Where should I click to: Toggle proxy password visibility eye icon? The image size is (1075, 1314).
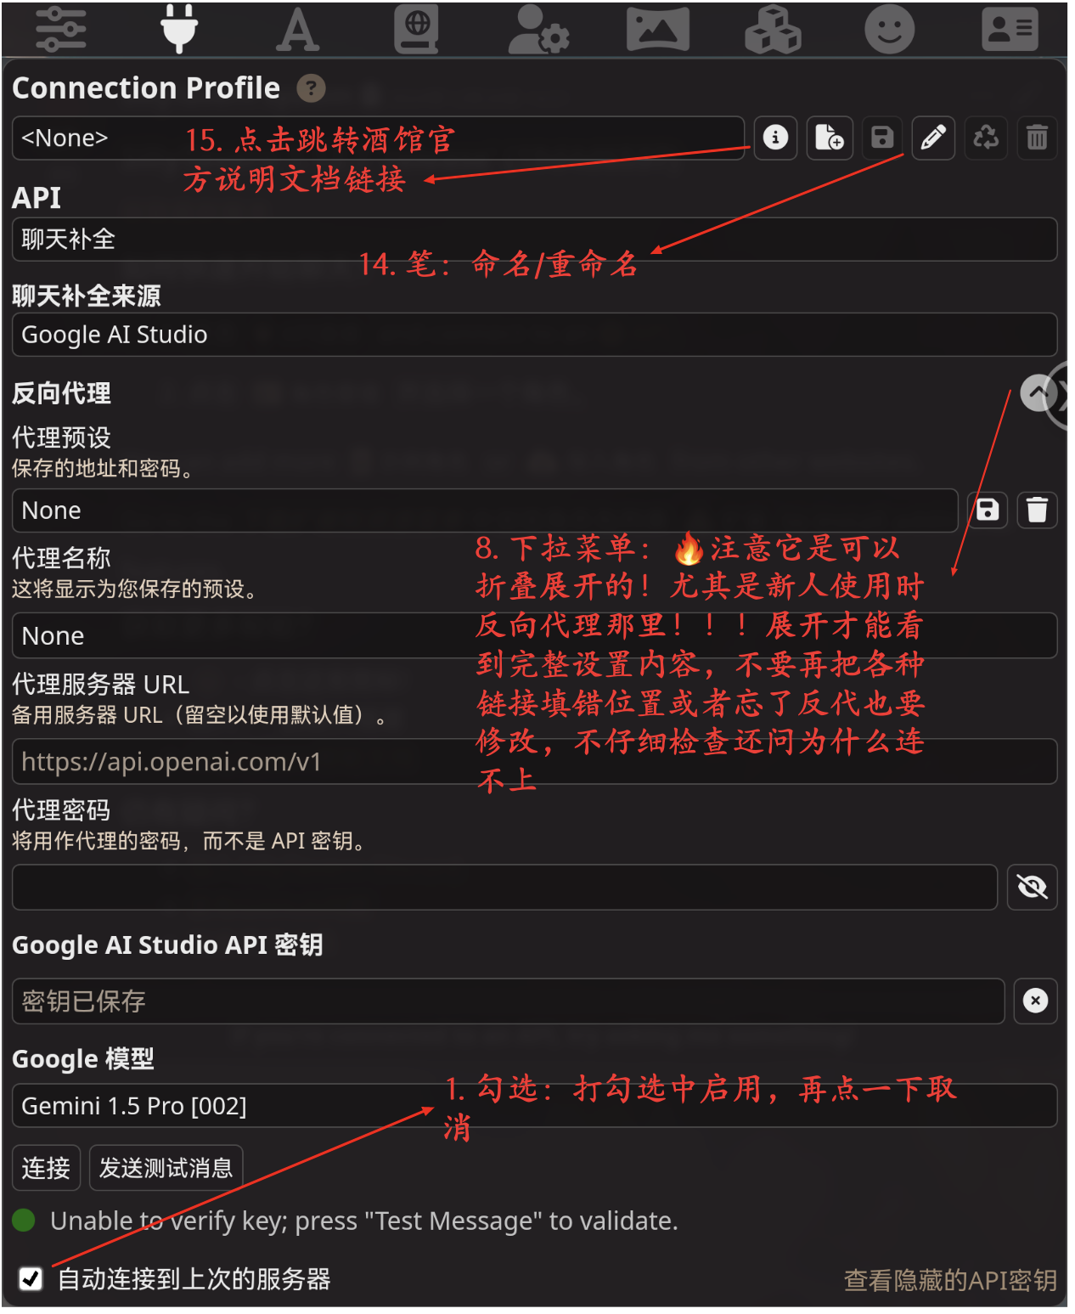1032,888
